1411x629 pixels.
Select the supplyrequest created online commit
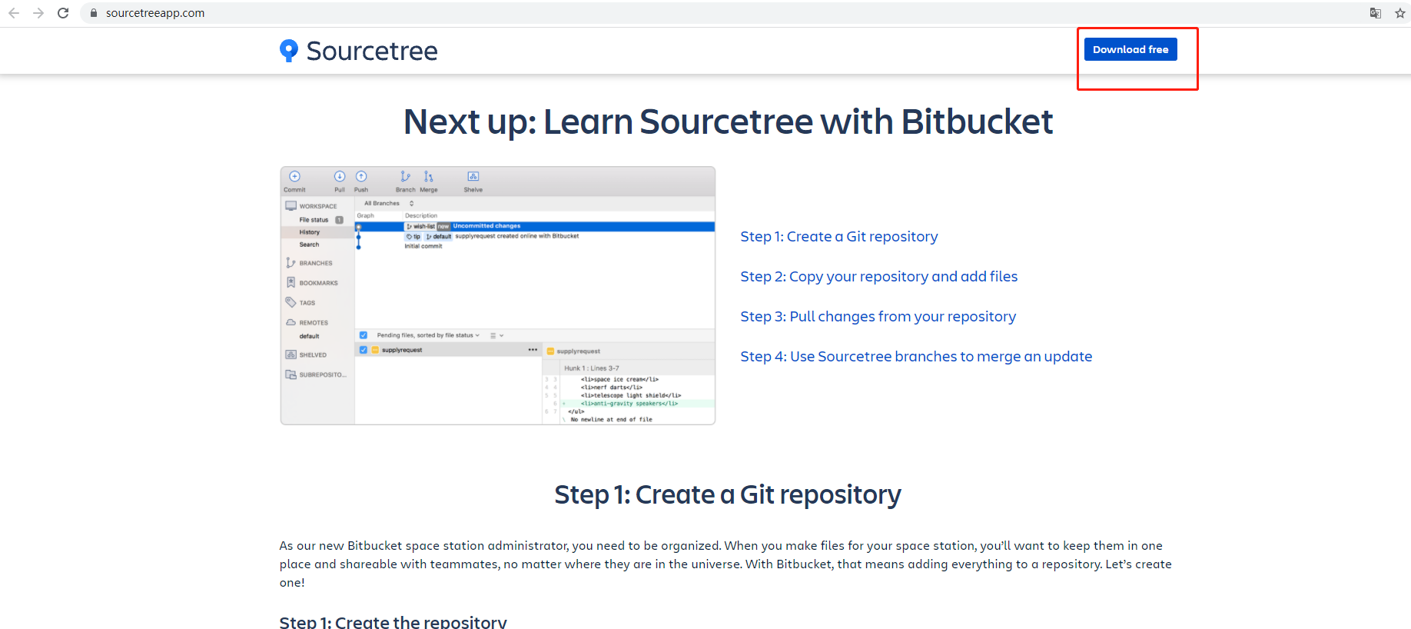[516, 236]
